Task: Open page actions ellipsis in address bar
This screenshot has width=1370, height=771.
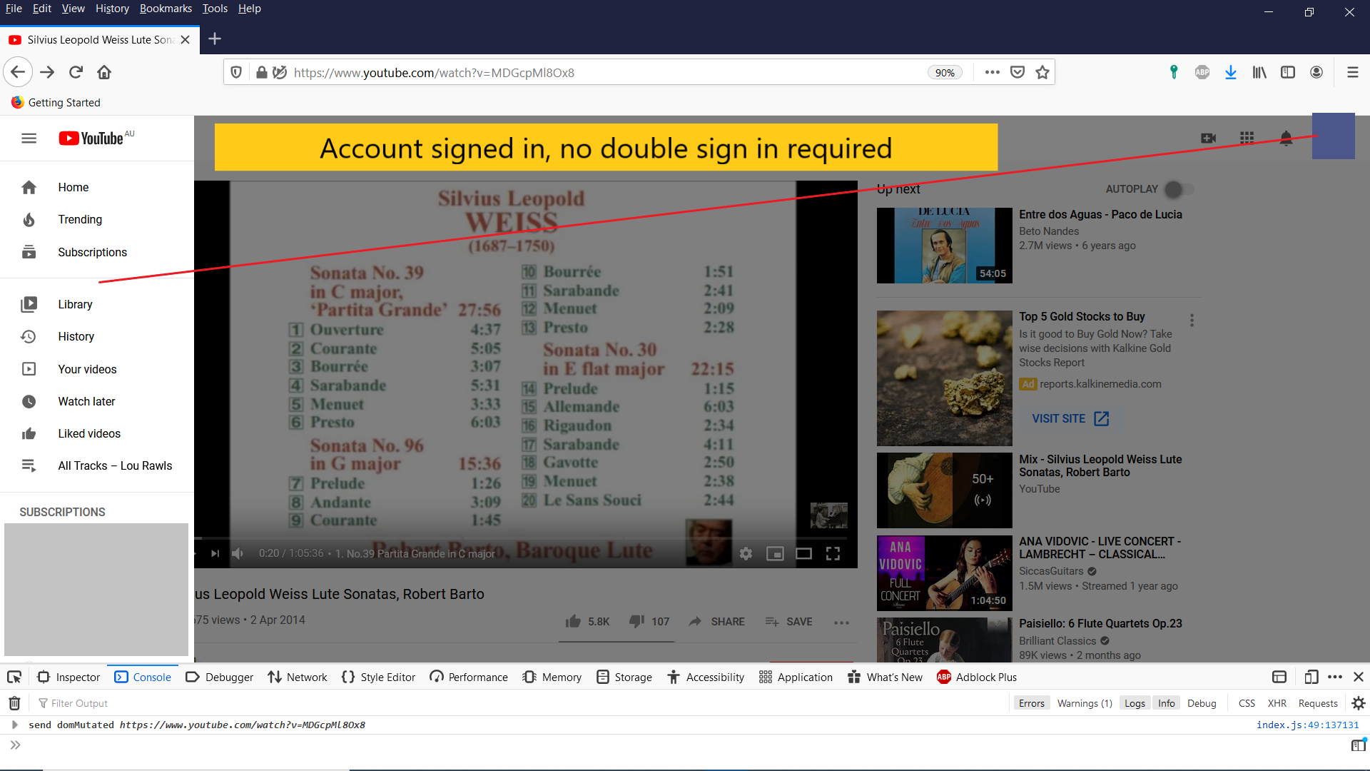Action: coord(992,72)
